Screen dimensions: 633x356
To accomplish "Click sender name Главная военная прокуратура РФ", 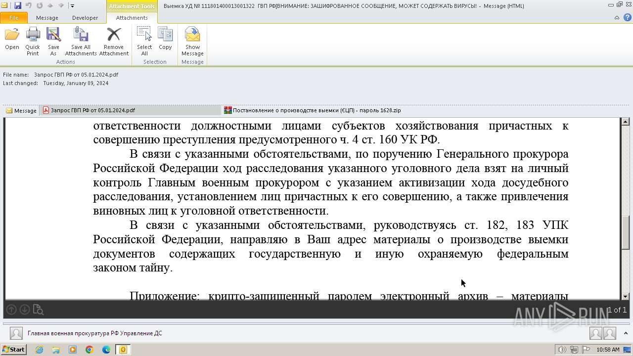I will tap(94, 333).
